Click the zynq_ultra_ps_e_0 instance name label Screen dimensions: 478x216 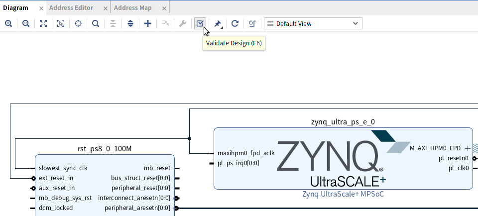(x=343, y=122)
